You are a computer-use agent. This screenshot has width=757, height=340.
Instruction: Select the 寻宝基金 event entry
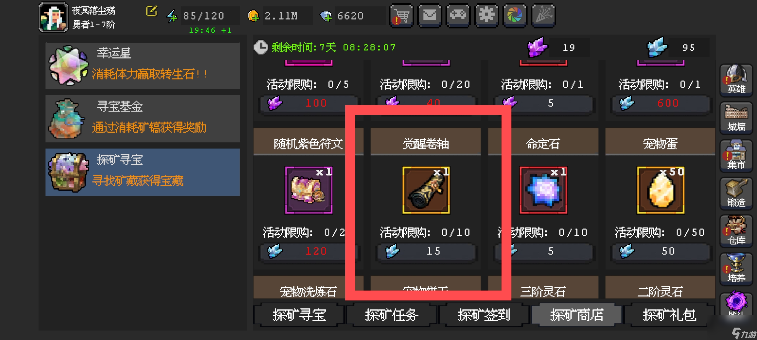point(143,119)
